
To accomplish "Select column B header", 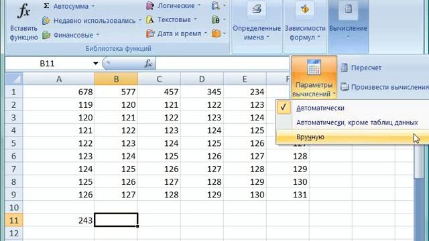I will point(116,79).
